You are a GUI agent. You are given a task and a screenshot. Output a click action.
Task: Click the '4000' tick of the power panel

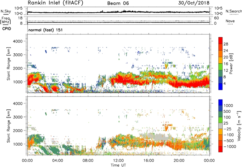(x=18, y=41)
